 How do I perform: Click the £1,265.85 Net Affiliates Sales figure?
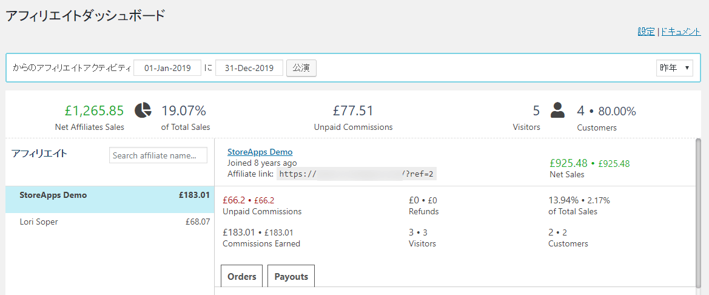pos(93,110)
